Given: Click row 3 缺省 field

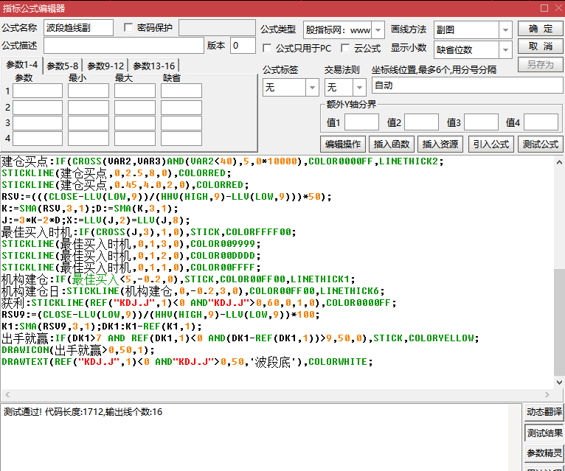Looking at the screenshot, I should click(x=181, y=123).
